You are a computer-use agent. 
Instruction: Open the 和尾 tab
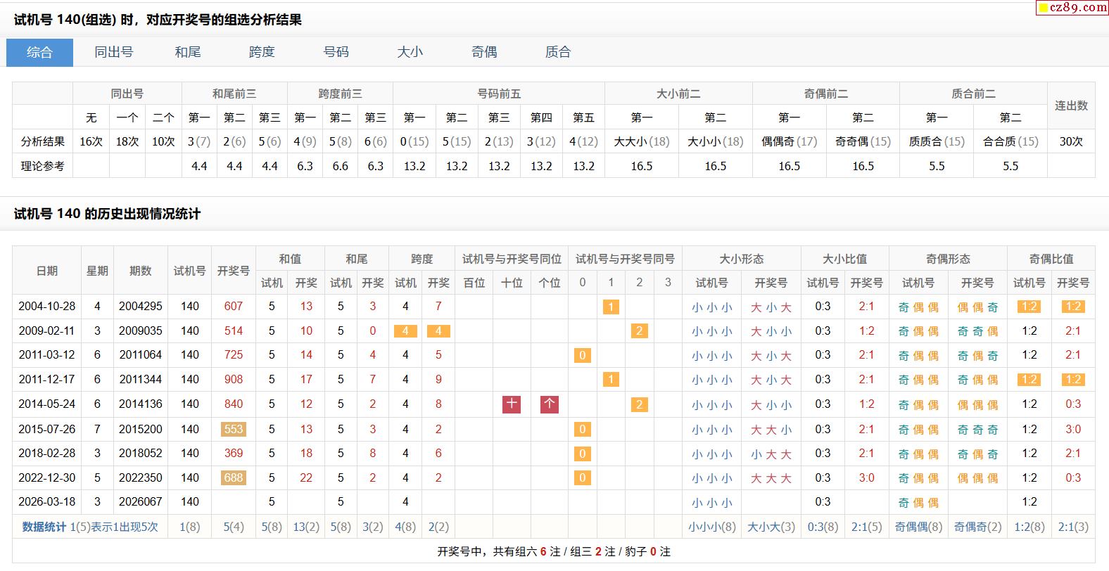pos(188,52)
